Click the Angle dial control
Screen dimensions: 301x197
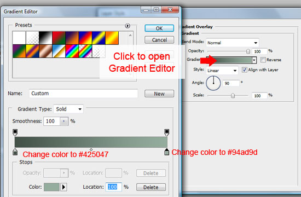(213, 83)
